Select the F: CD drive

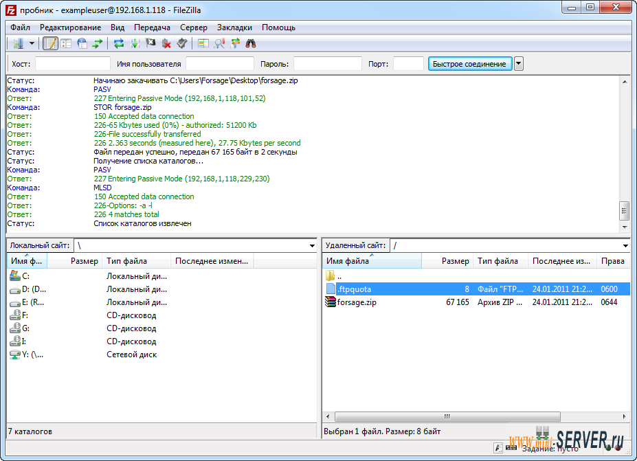click(x=161, y=315)
